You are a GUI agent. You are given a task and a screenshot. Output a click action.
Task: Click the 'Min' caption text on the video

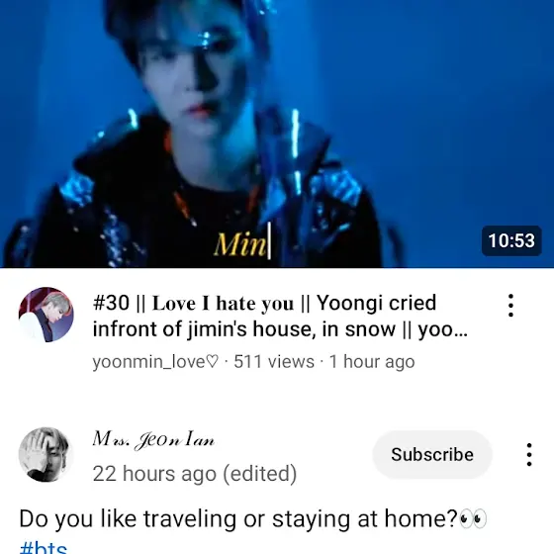tap(239, 244)
